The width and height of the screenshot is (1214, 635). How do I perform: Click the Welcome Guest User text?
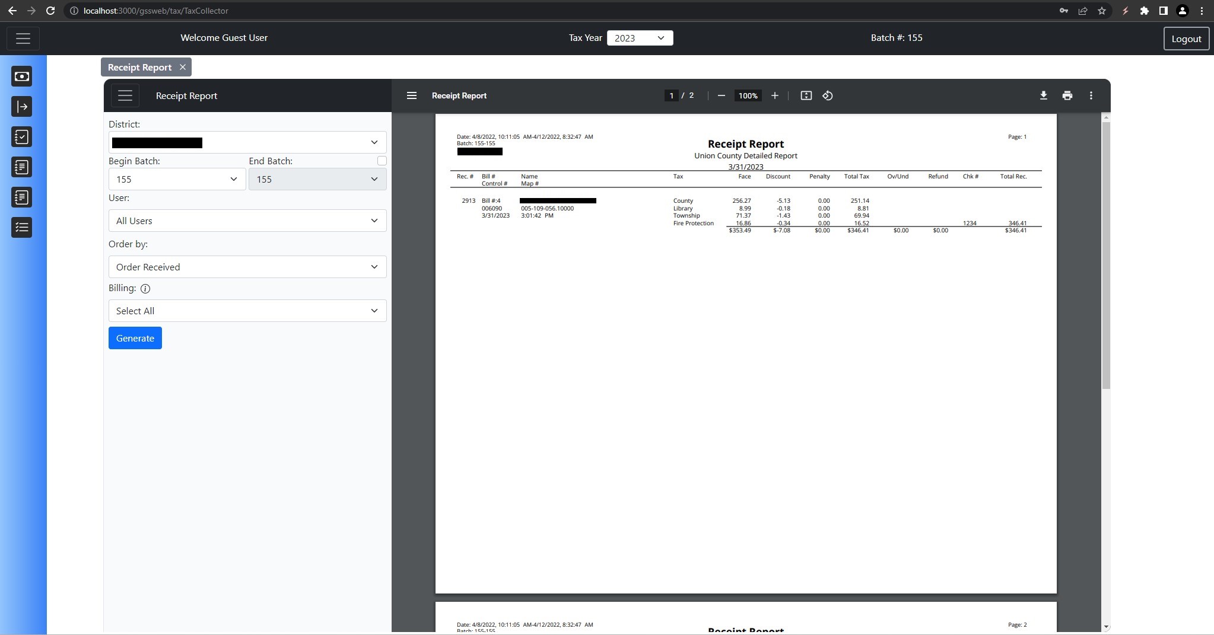[224, 37]
